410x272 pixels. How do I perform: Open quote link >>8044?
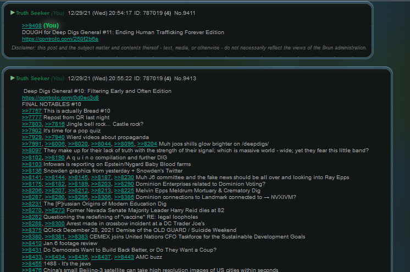[x=101, y=144]
